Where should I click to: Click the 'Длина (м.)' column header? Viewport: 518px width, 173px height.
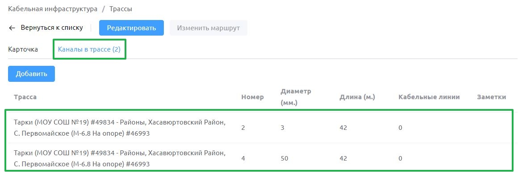click(357, 97)
